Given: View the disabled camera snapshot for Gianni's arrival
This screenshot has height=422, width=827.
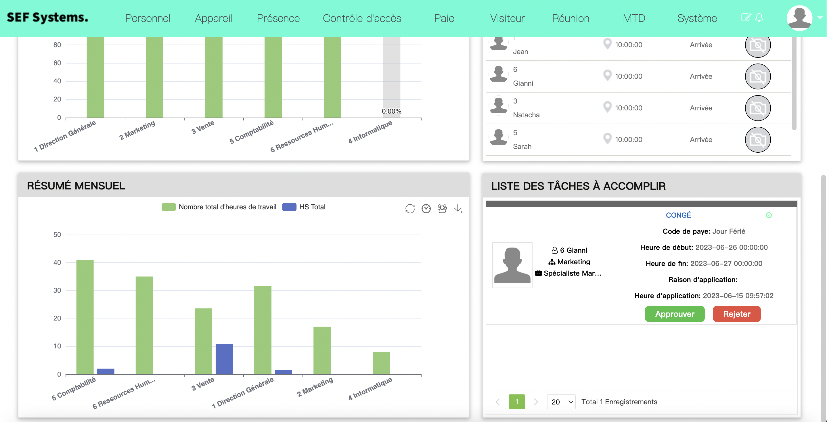Looking at the screenshot, I should click(758, 76).
